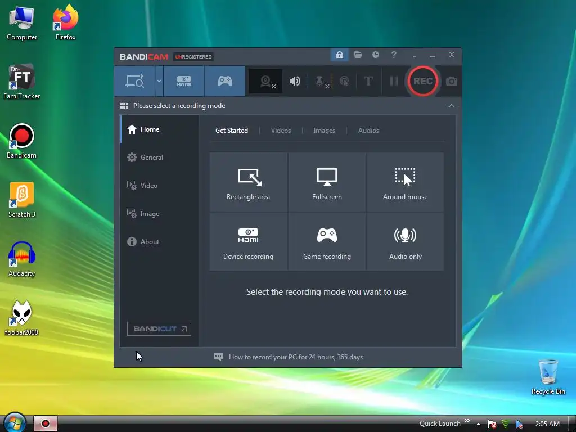576x432 pixels.
Task: Open output folder icon in title bar
Action: (358, 55)
